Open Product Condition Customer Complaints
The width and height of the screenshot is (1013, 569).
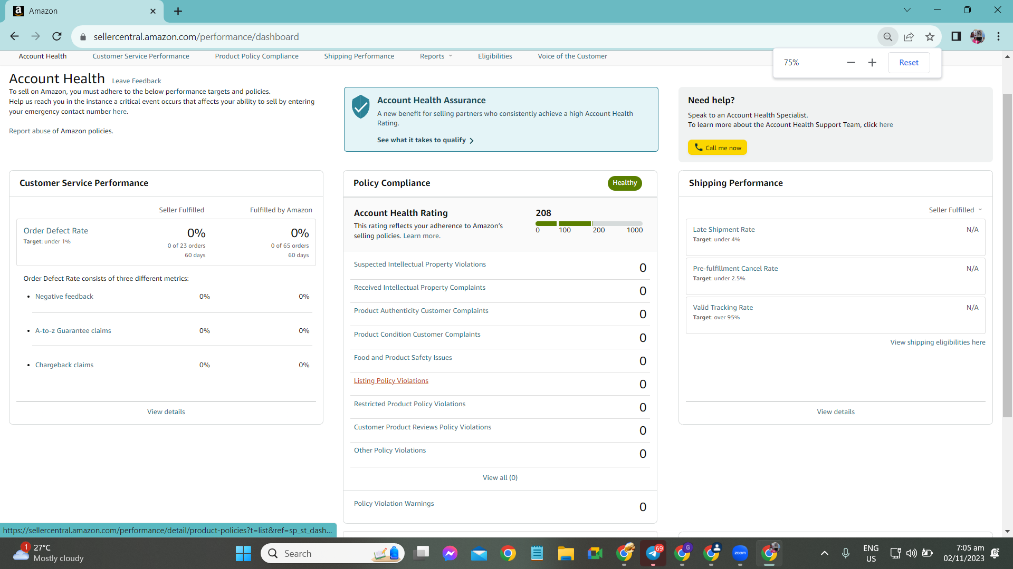[x=417, y=335]
